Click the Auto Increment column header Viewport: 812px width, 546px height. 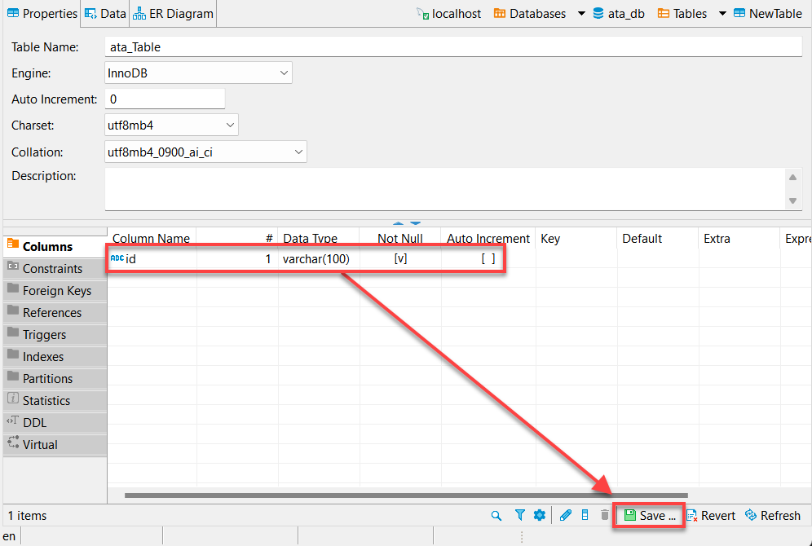coord(488,238)
